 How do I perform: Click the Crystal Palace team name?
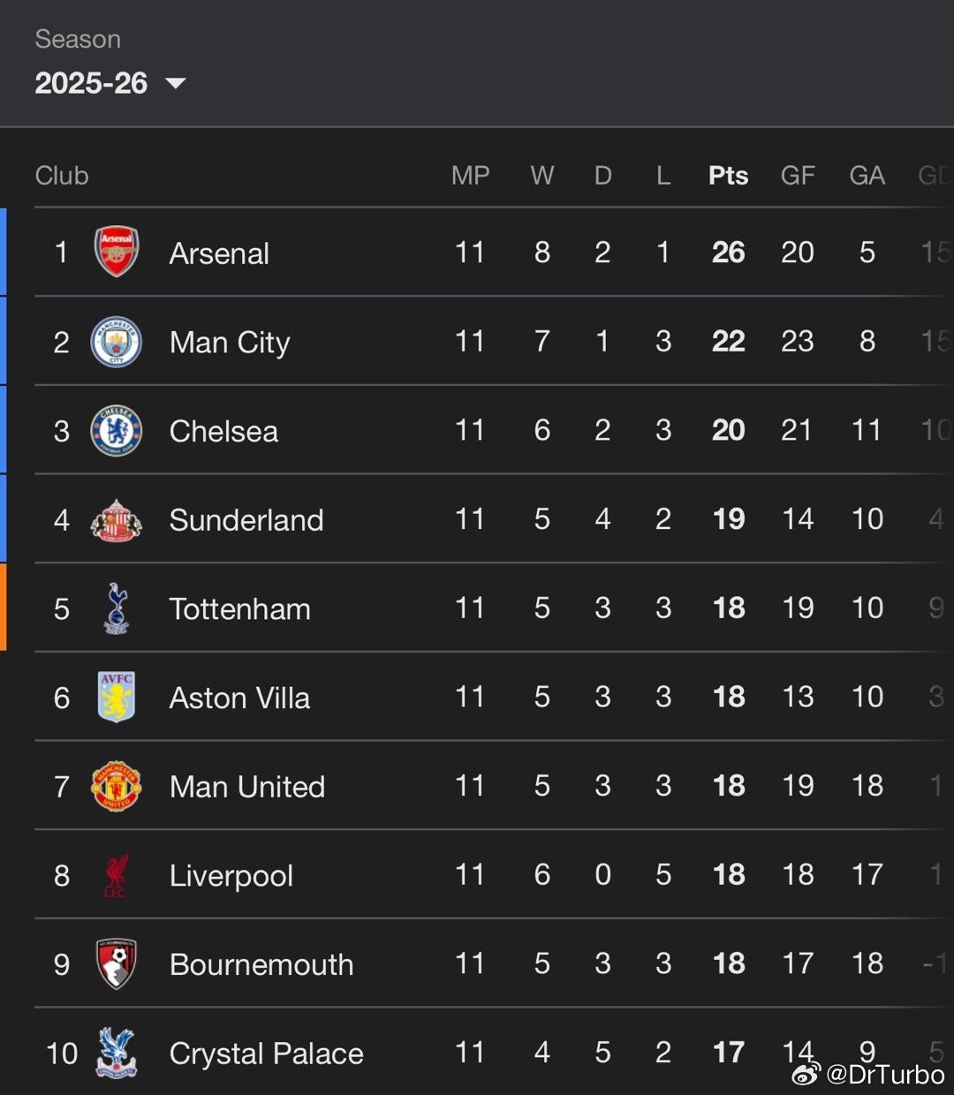[266, 1053]
